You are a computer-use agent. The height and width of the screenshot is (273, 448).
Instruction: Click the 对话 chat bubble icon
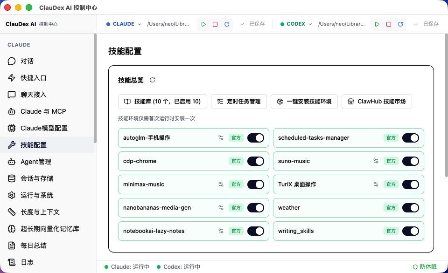[11, 61]
